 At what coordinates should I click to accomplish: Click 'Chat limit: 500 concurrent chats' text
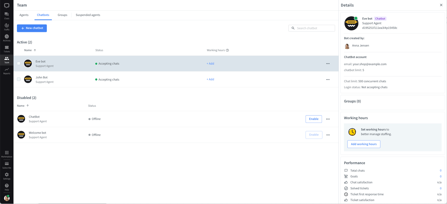(x=365, y=81)
